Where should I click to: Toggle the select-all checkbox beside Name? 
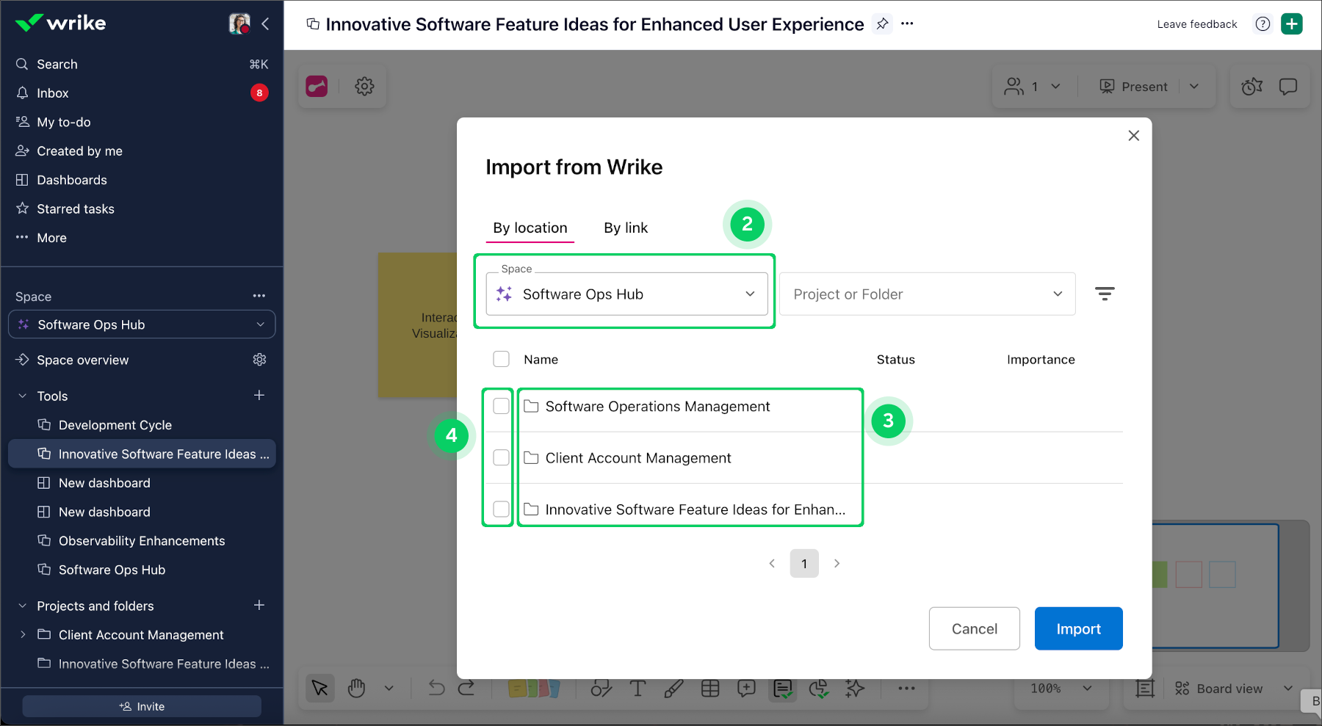coord(501,359)
